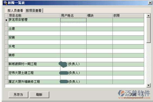The image size is (153, 102).
Task: Click the 另存为 button
Action: pos(18,94)
